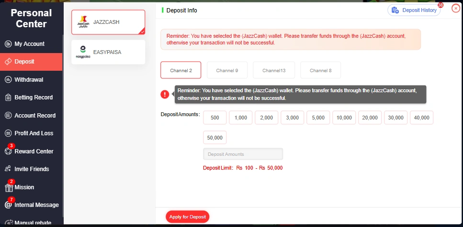The width and height of the screenshot is (463, 227).
Task: Pick the 3,000 deposit amount
Action: pyautogui.click(x=293, y=118)
